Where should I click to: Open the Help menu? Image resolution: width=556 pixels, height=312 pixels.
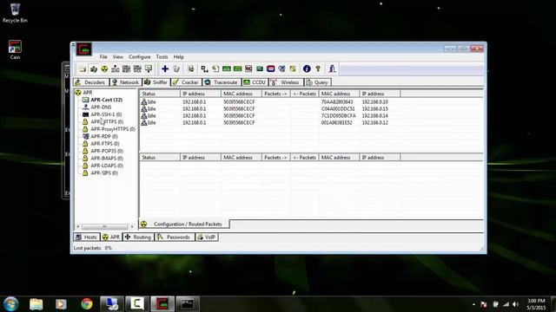(178, 56)
